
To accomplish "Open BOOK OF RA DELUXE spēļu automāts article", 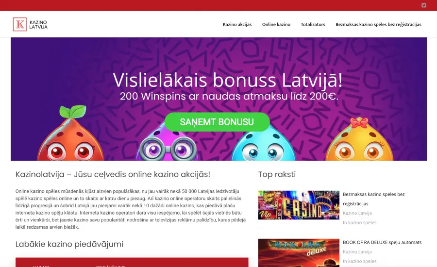I will click(382, 242).
